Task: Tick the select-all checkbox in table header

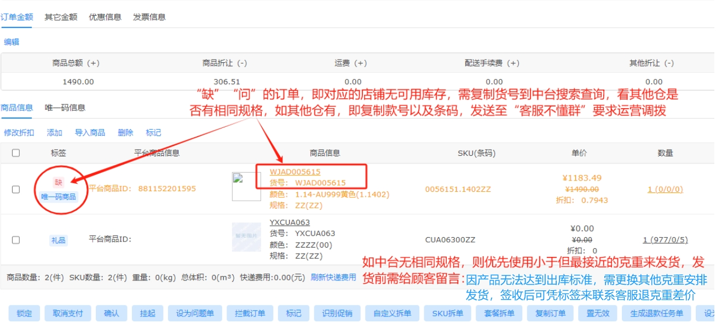Action: [16, 153]
